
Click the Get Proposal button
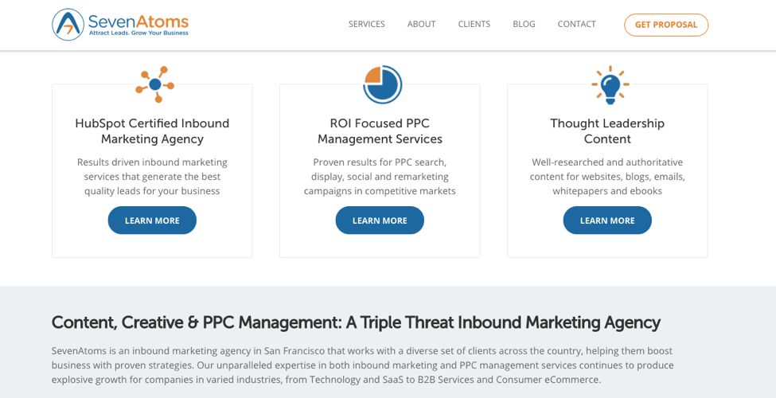(666, 25)
